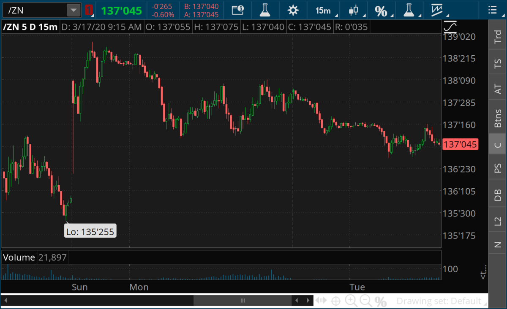Click the 138'090 price axis label
Image resolution: width=507 pixels, height=309 pixels.
[x=459, y=81]
